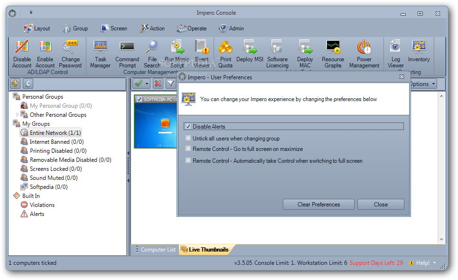This screenshot has height=280, width=458.
Task: Click Deploy MSI icon
Action: [250, 47]
